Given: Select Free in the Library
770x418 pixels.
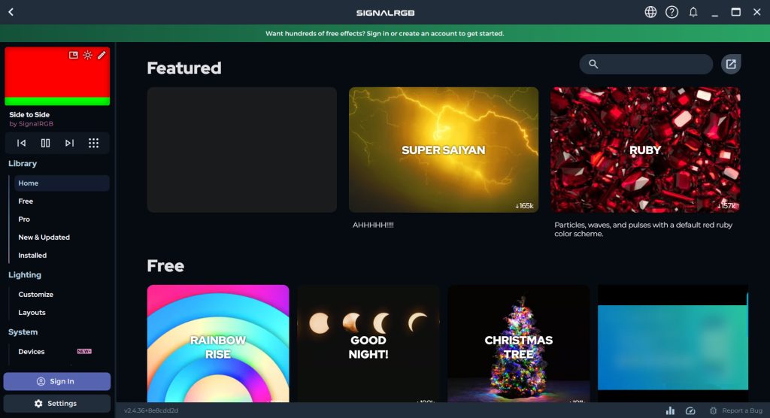Looking at the screenshot, I should click(26, 201).
